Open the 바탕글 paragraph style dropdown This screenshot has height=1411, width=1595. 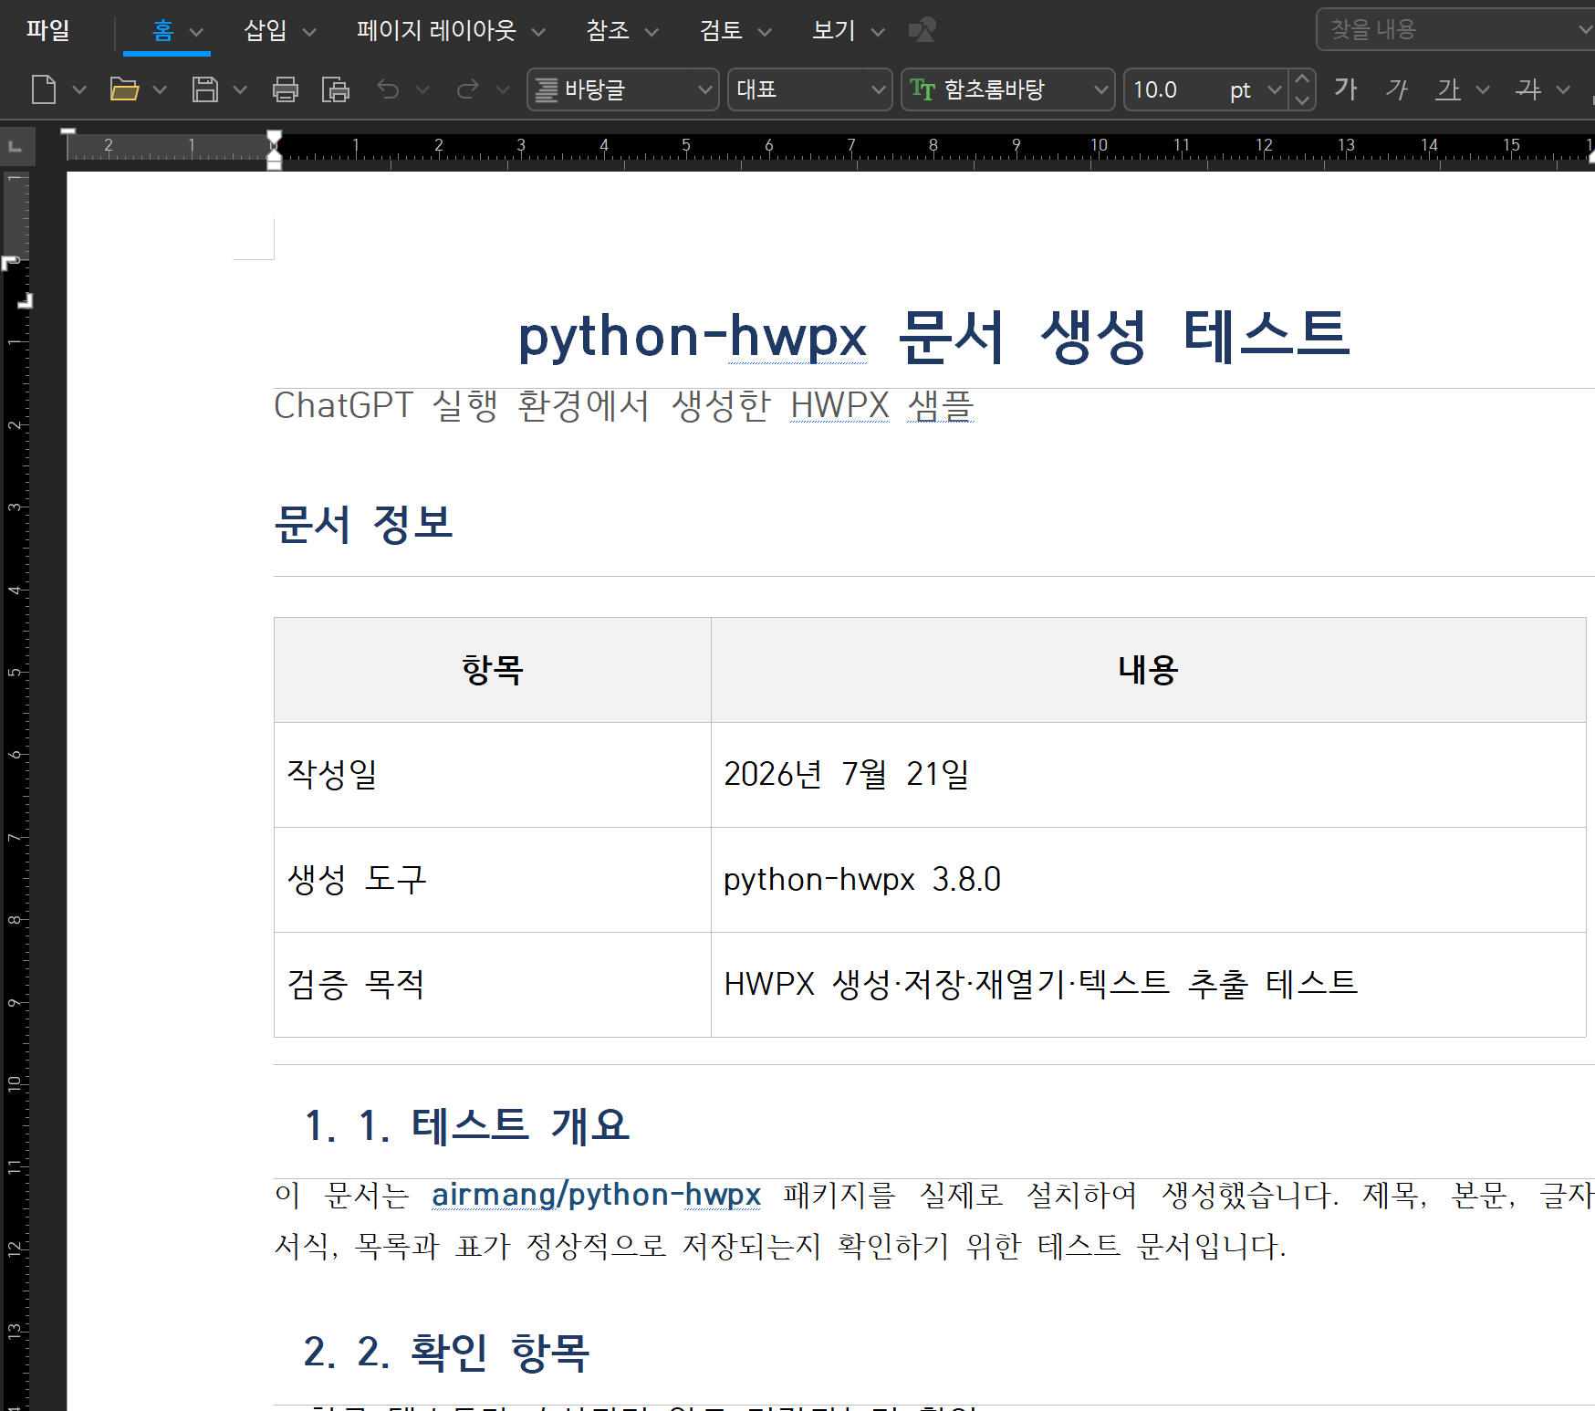tap(623, 89)
